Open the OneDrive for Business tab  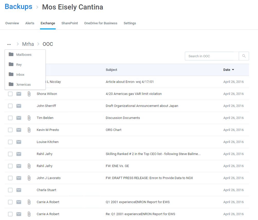pos(101,23)
